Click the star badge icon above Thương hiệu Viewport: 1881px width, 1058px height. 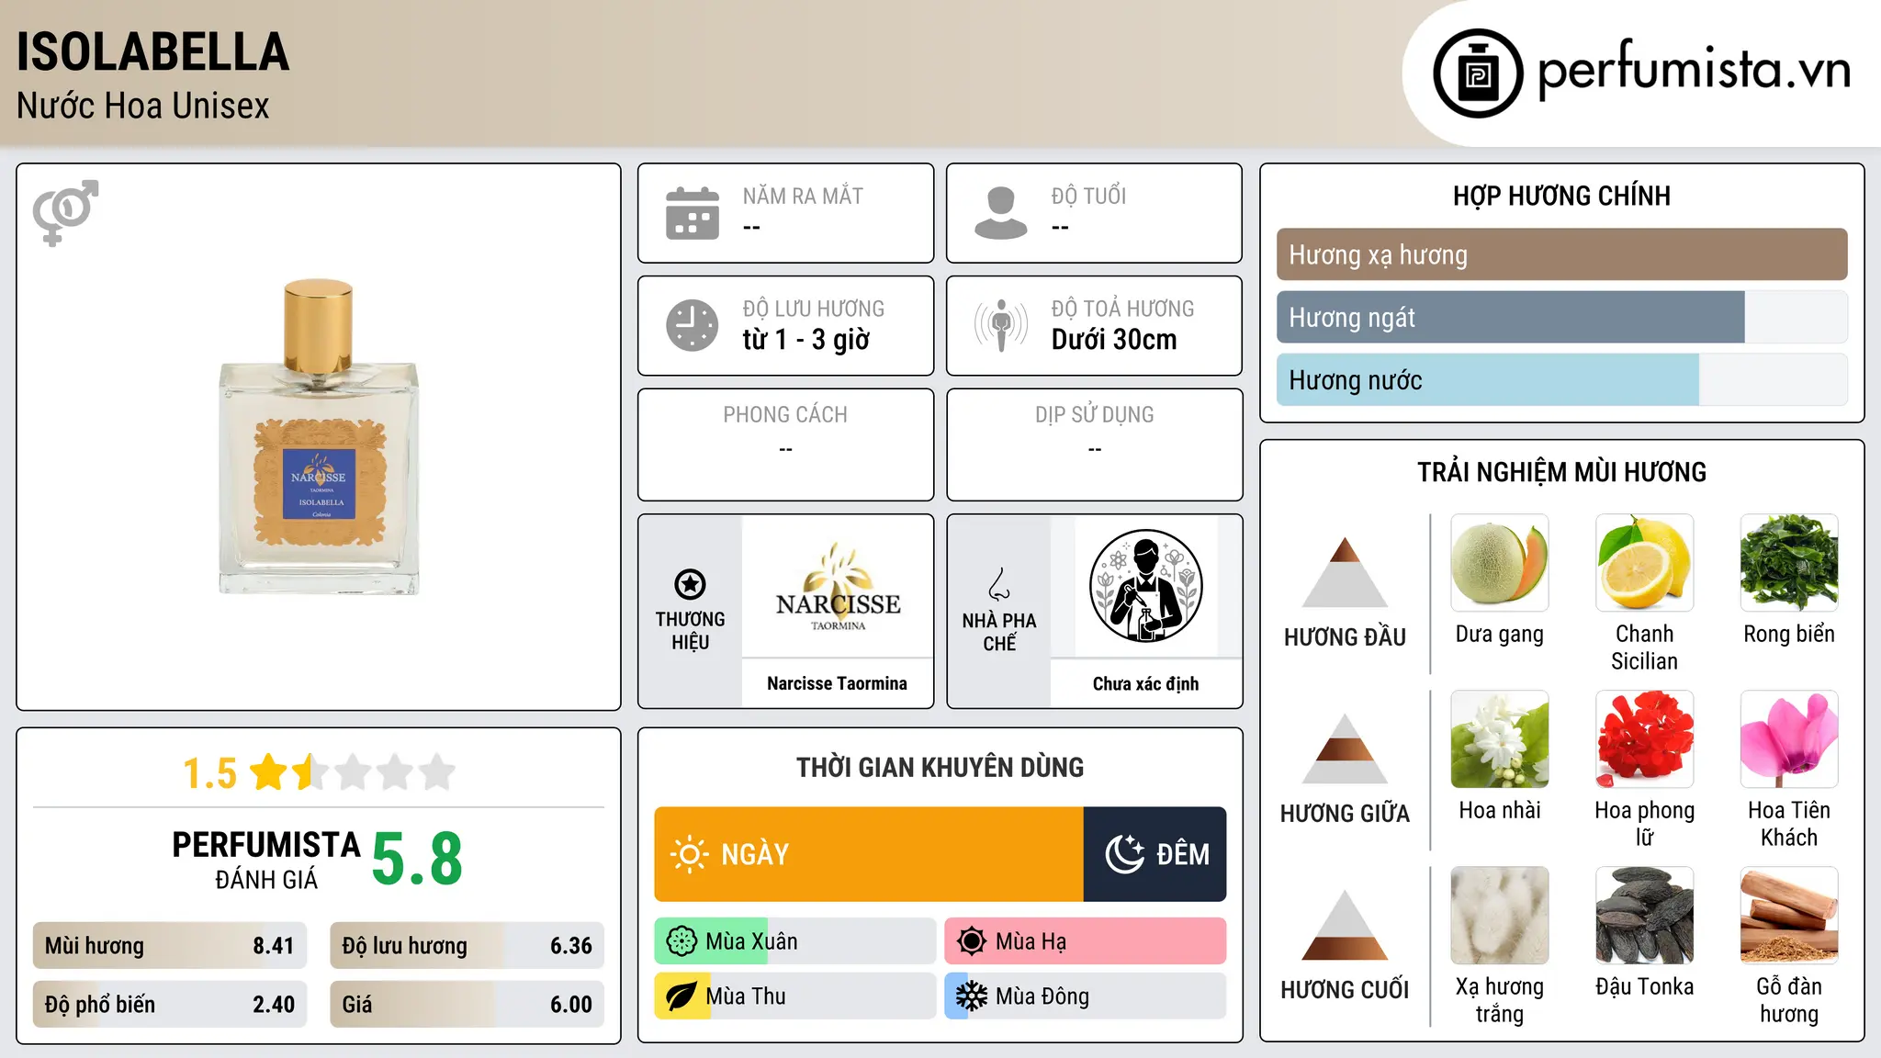pyautogui.click(x=690, y=584)
